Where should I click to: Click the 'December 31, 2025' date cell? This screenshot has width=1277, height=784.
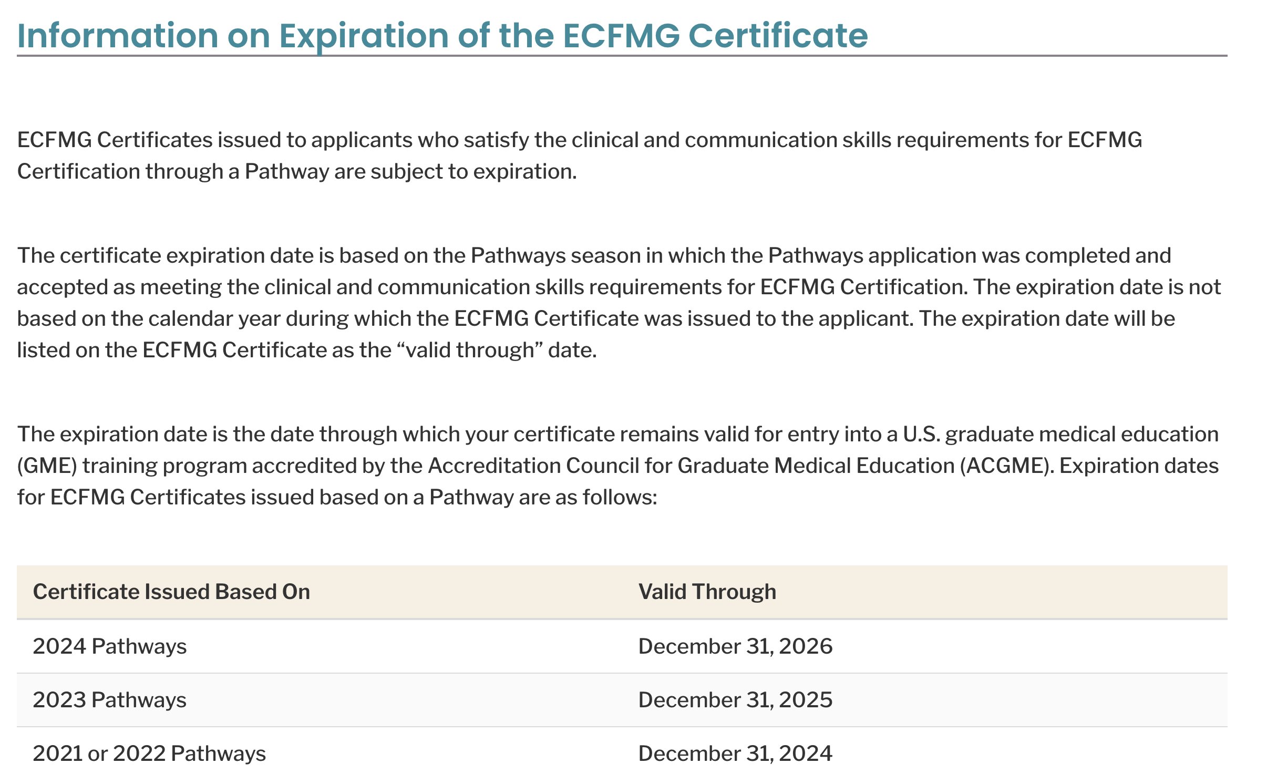tap(735, 700)
